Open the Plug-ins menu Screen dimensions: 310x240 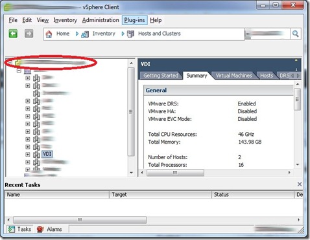(x=134, y=20)
